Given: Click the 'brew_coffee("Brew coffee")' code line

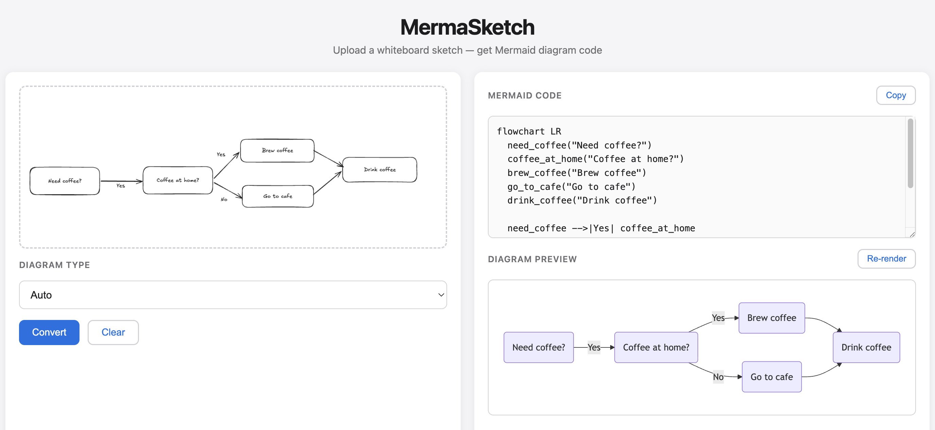Looking at the screenshot, I should 577,173.
